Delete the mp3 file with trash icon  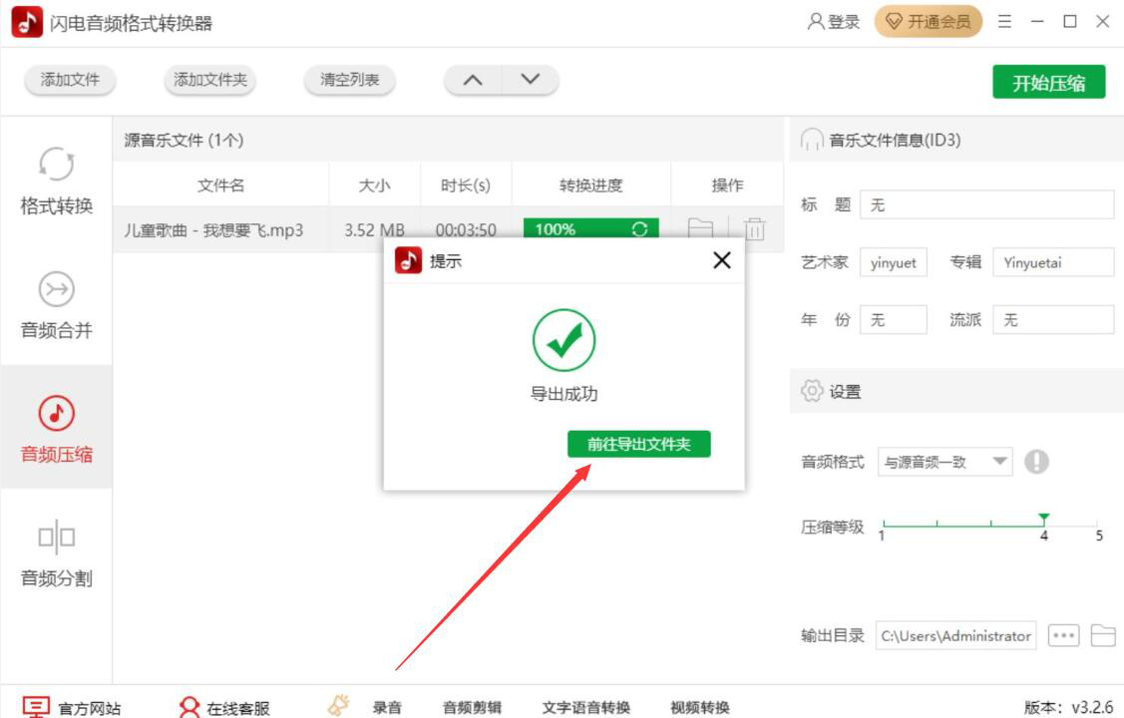[x=754, y=228]
